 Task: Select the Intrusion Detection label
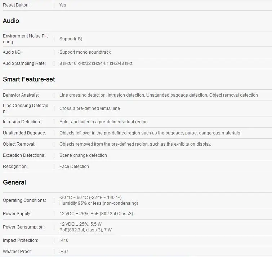coord(22,121)
